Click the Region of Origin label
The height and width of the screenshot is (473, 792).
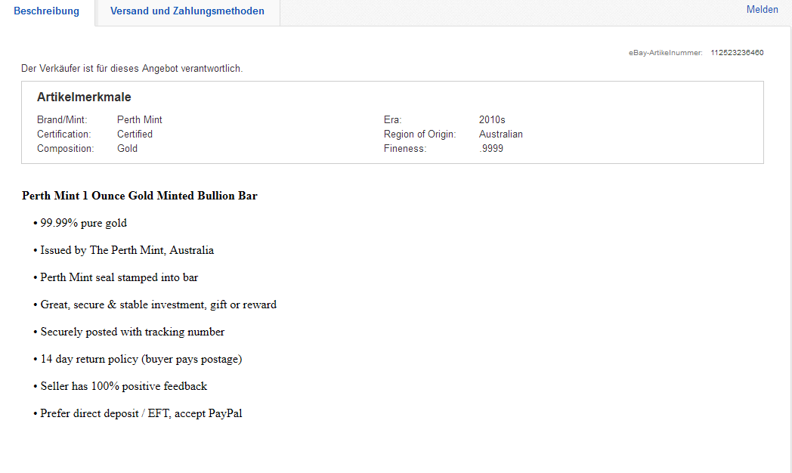(x=419, y=134)
